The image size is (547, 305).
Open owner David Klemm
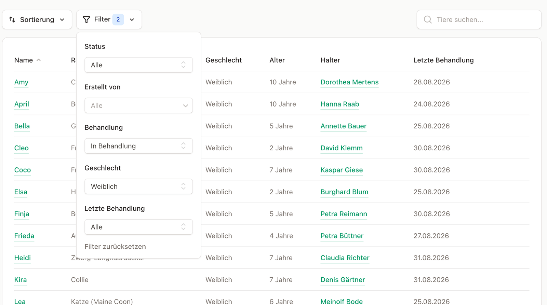coord(342,148)
